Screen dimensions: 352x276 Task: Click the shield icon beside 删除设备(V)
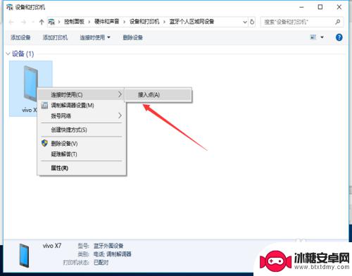point(44,143)
